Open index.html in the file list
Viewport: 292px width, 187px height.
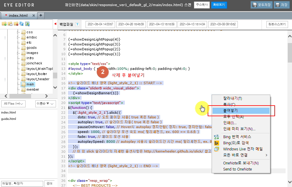pyautogui.click(x=9, y=112)
